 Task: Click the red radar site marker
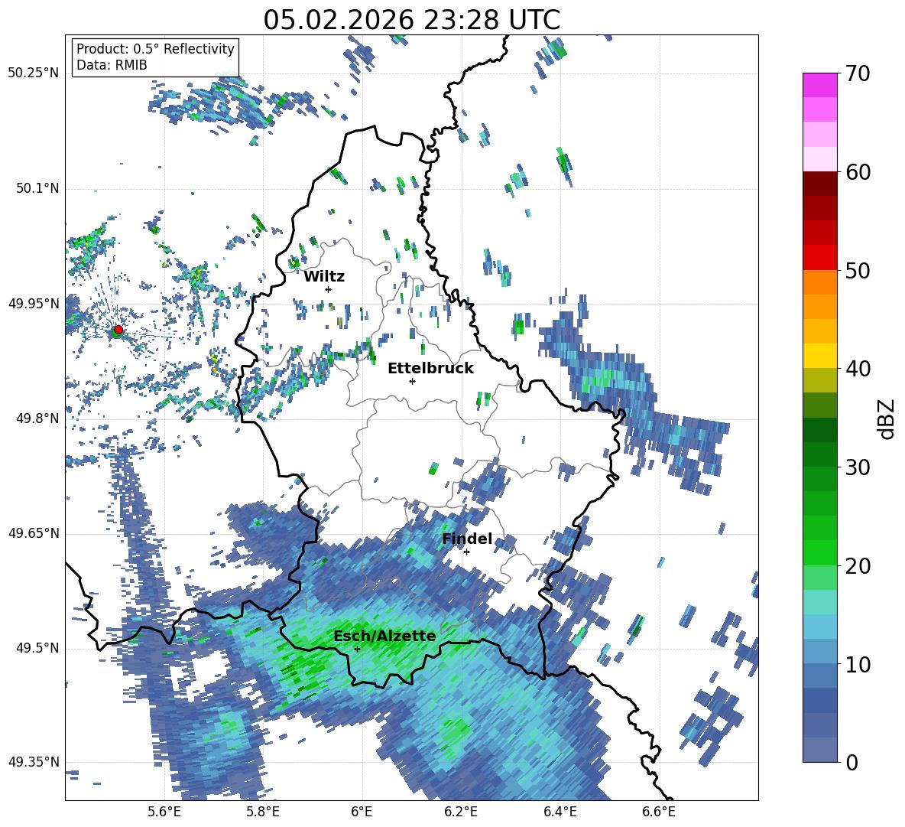[x=118, y=330]
